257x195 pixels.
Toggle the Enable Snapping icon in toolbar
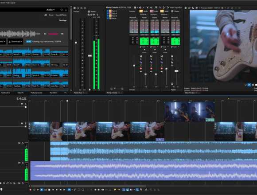click(124, 190)
